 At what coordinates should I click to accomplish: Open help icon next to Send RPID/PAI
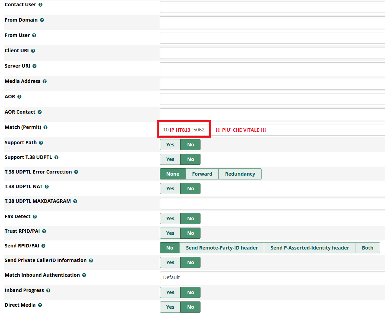(44, 246)
